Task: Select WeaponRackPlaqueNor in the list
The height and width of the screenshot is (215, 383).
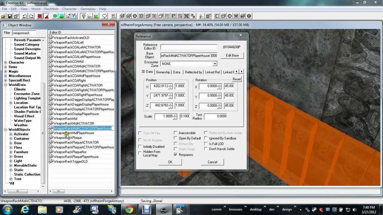Action: tap(70, 152)
